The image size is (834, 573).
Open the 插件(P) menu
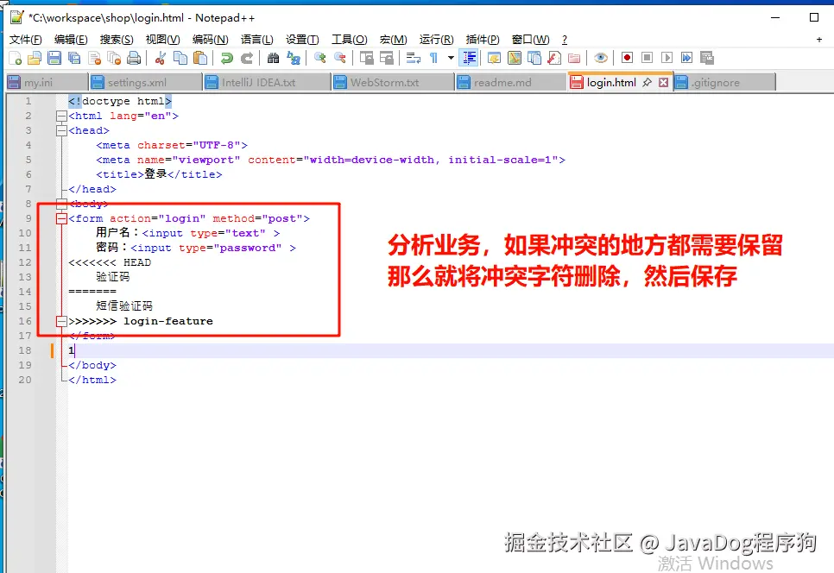pyautogui.click(x=483, y=40)
